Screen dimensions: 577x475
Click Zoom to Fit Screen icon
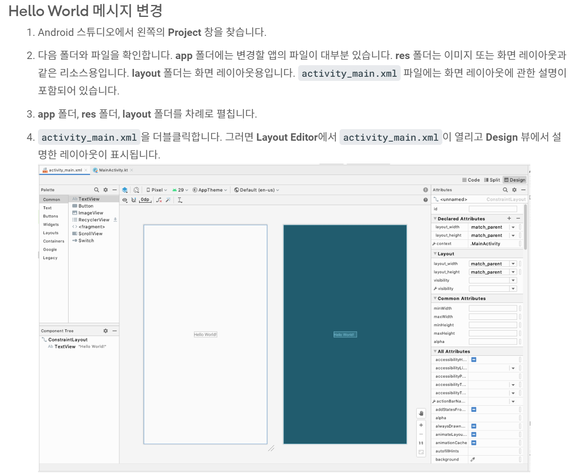coord(421,452)
